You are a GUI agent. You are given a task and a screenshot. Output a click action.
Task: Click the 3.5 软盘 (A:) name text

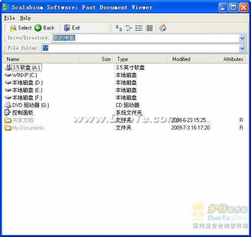27,68
